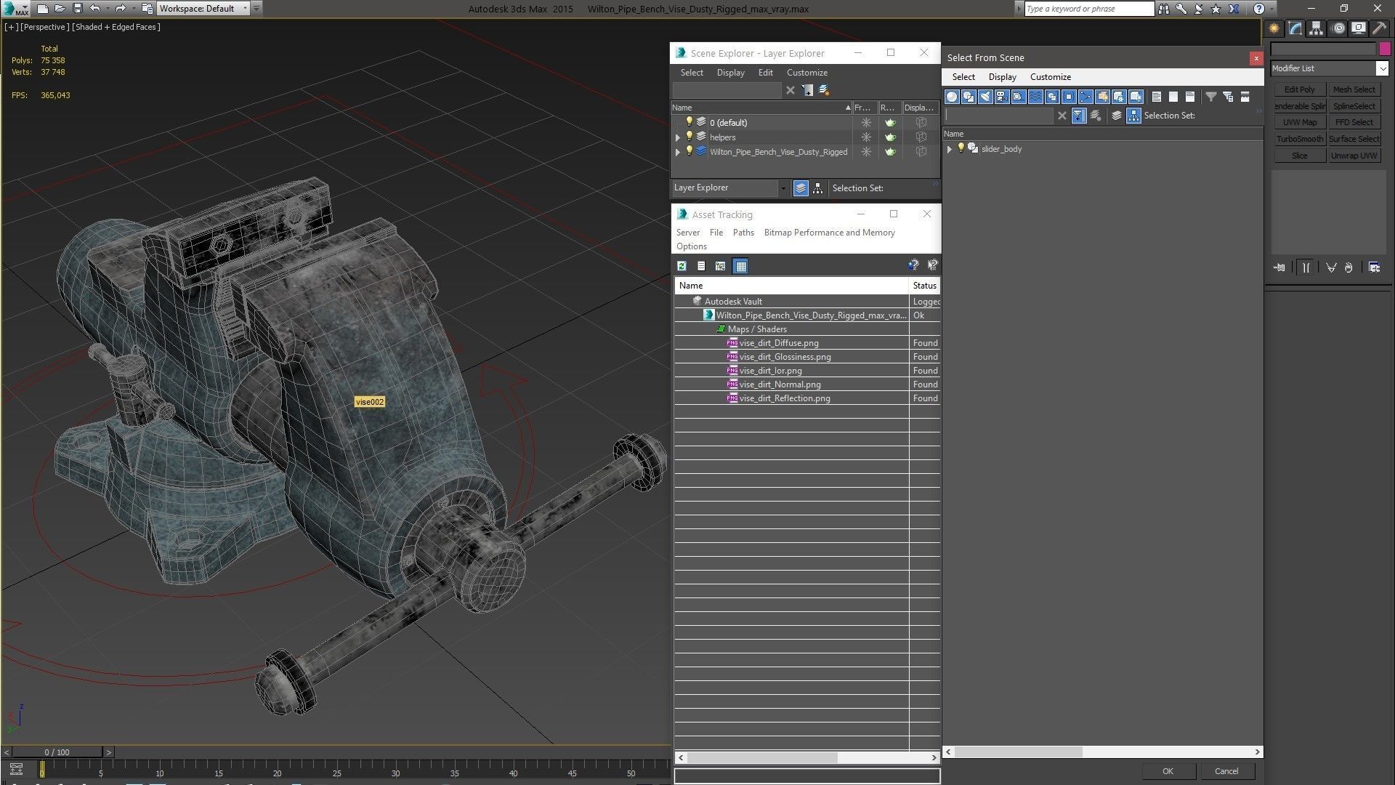Click Select Invert icon in Select From Scene

1189,97
